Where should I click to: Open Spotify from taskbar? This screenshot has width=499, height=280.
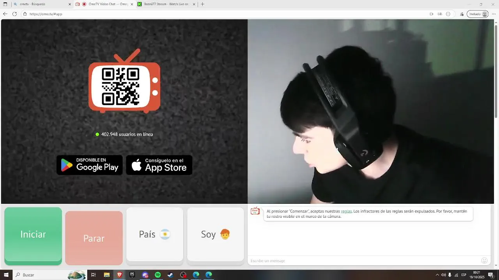pyautogui.click(x=158, y=275)
